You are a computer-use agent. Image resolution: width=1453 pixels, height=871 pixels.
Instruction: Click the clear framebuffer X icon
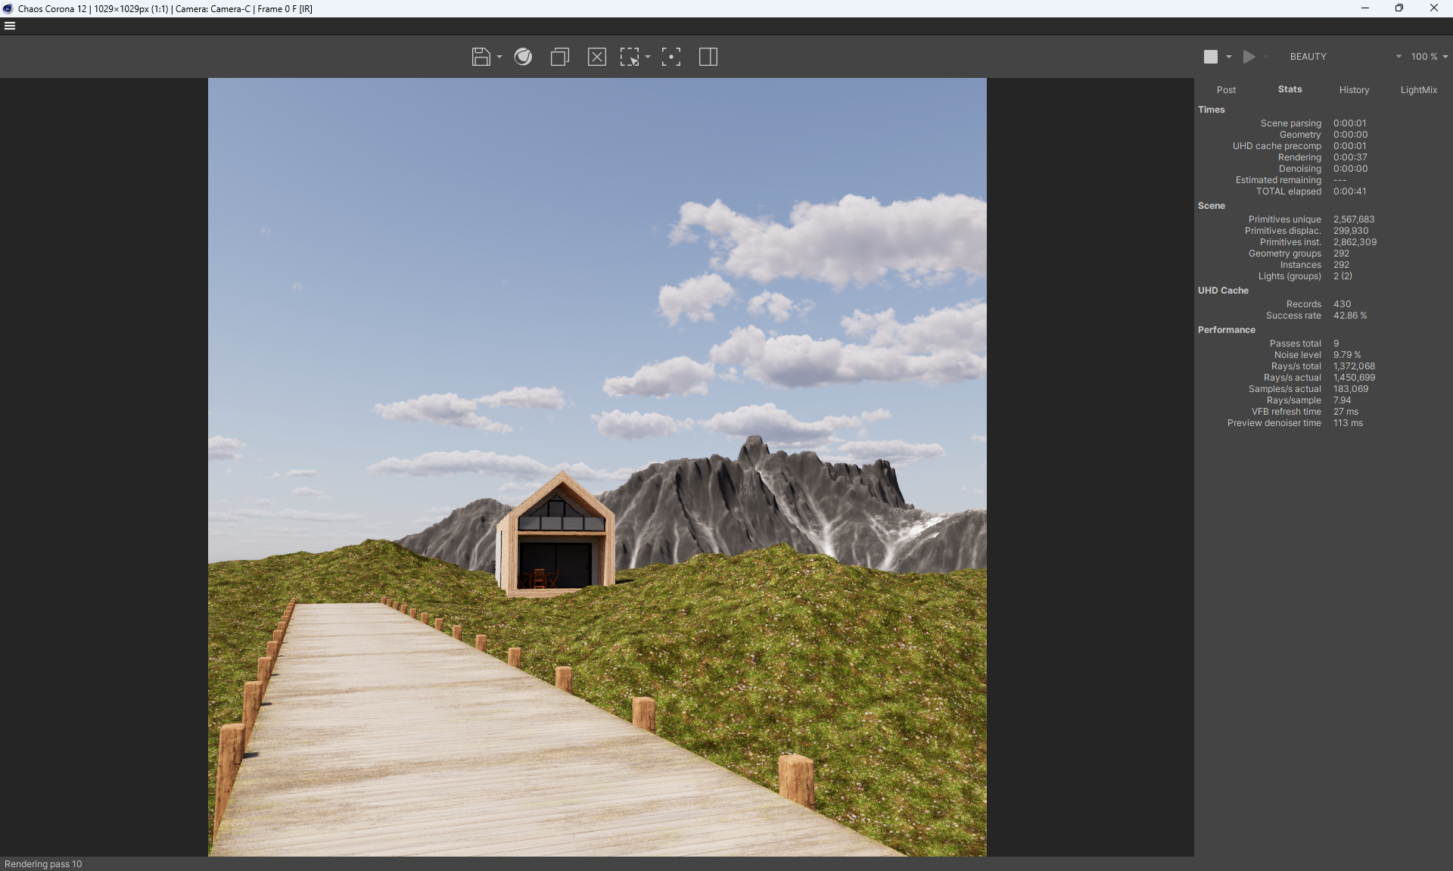point(596,57)
